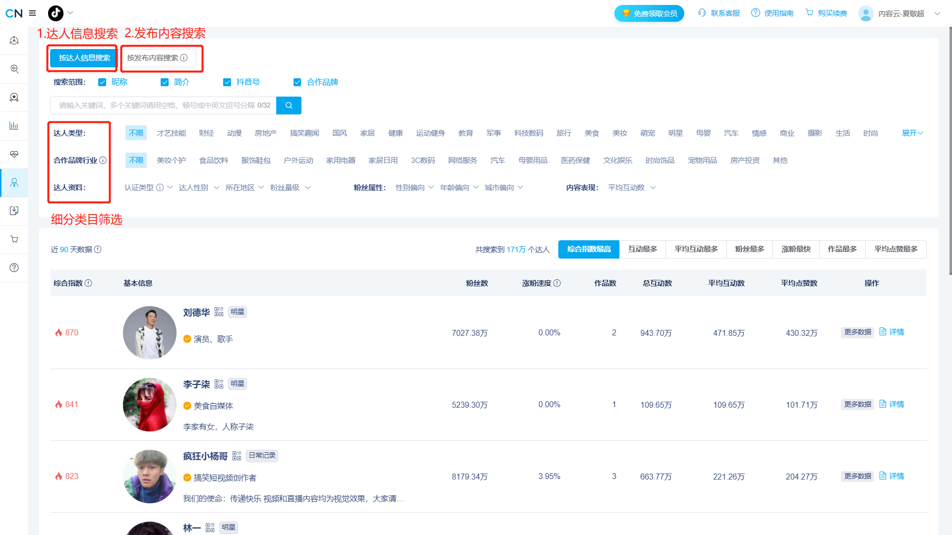Open the 平均互动数 dropdown
This screenshot has height=535, width=952.
(x=632, y=188)
